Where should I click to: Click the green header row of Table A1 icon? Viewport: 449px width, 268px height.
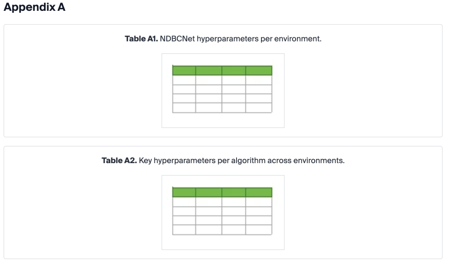[222, 70]
